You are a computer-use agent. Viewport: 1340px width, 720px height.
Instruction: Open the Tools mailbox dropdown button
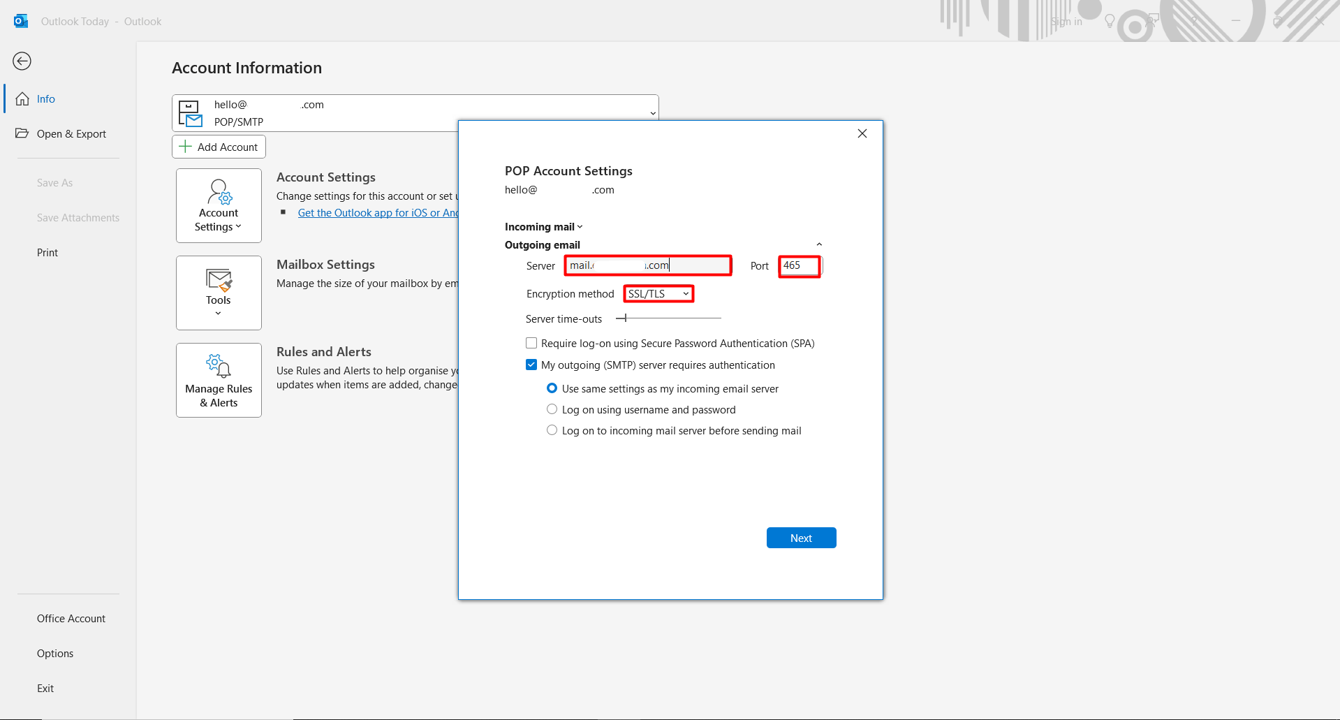pyautogui.click(x=219, y=293)
